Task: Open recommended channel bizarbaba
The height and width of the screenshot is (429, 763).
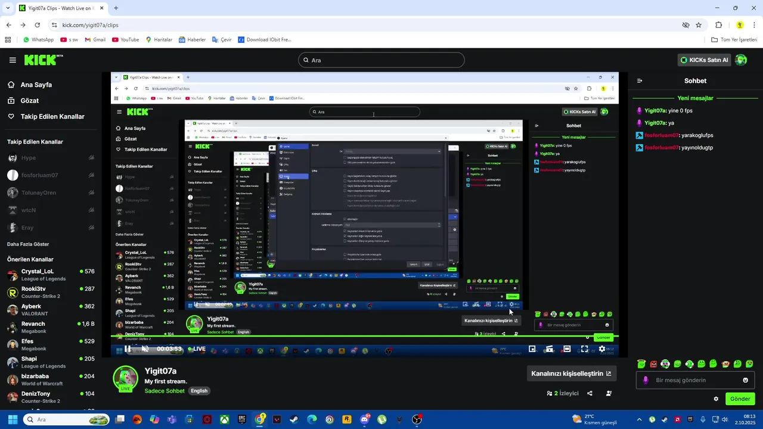Action: (51, 380)
